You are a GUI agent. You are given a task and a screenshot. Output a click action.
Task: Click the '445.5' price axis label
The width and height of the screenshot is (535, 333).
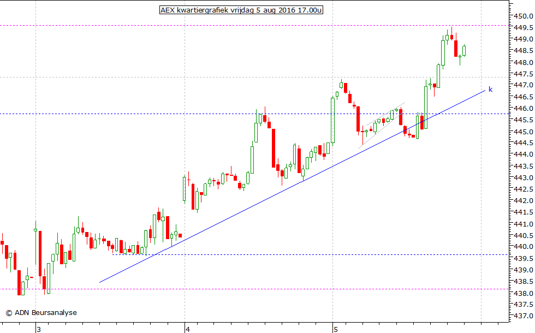(x=524, y=120)
